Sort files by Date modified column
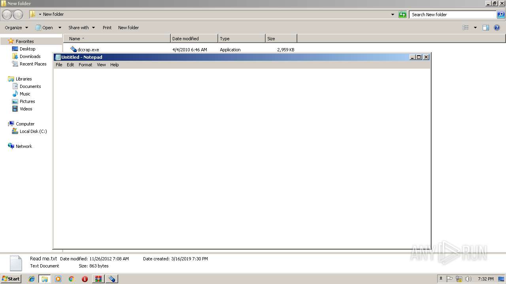Viewport: 506px width, 284px height. [194, 39]
